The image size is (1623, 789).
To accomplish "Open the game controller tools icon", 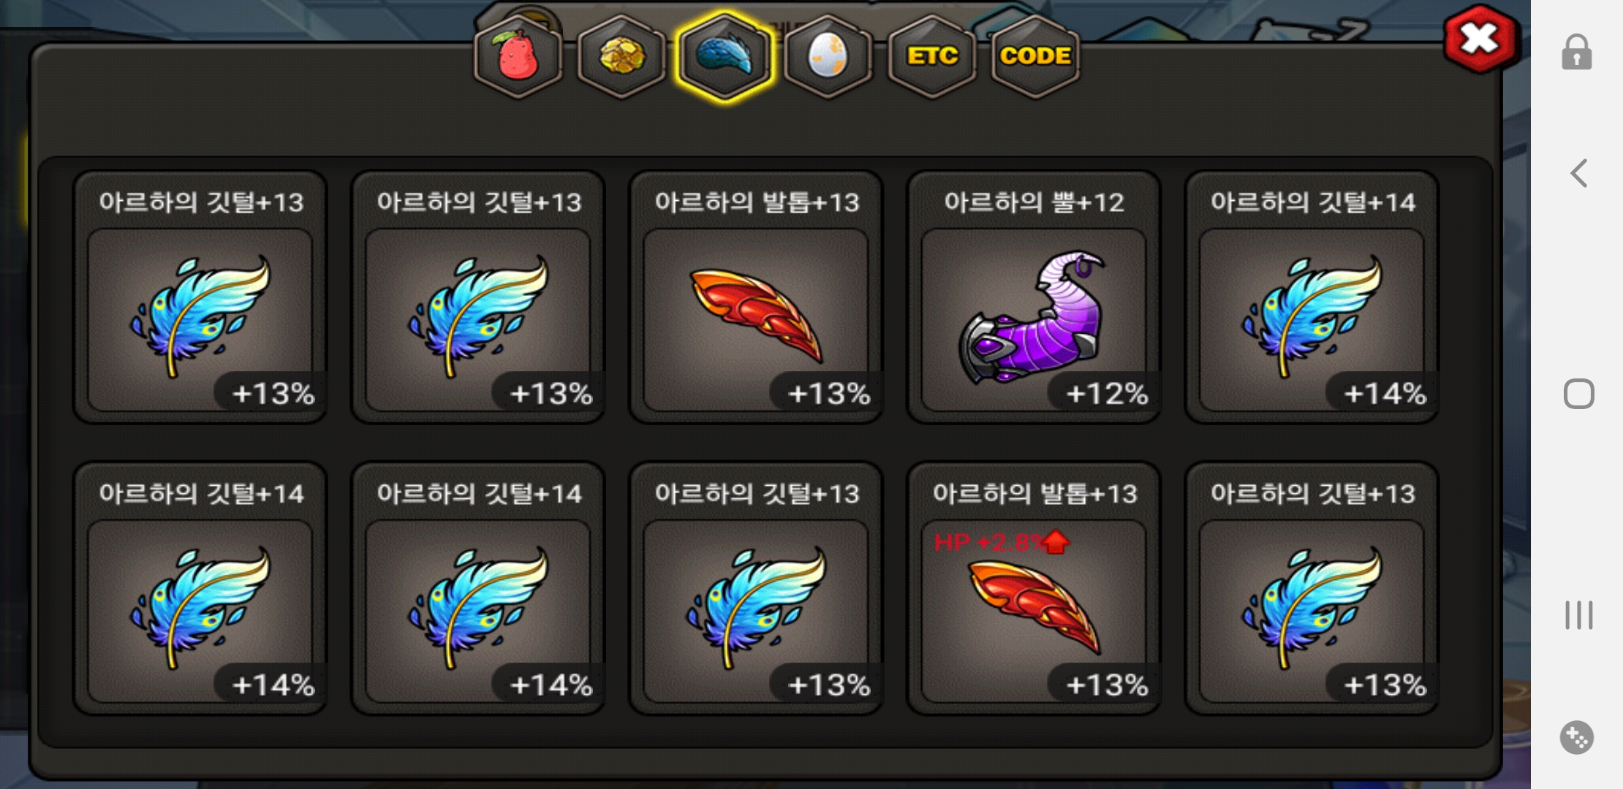I will 1577,737.
